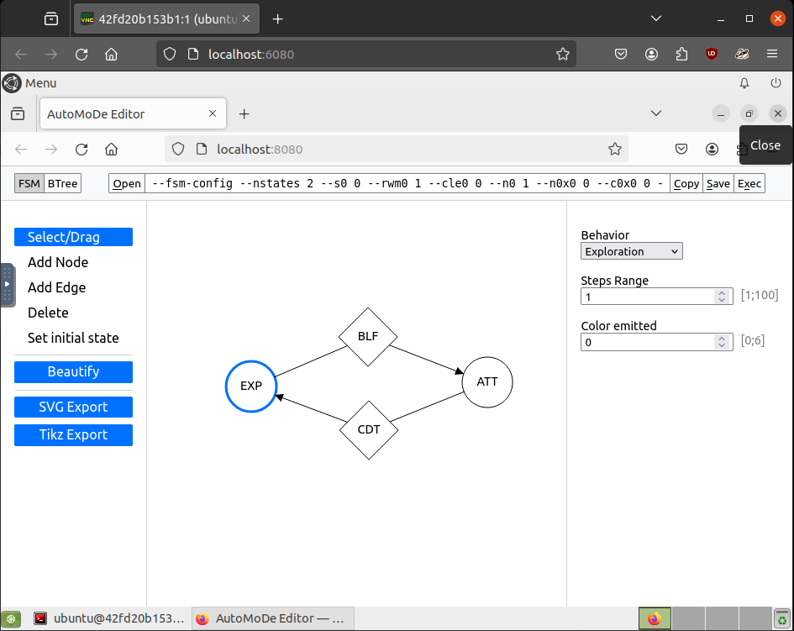
Task: Export the graph as SVG
Action: pyautogui.click(x=73, y=408)
